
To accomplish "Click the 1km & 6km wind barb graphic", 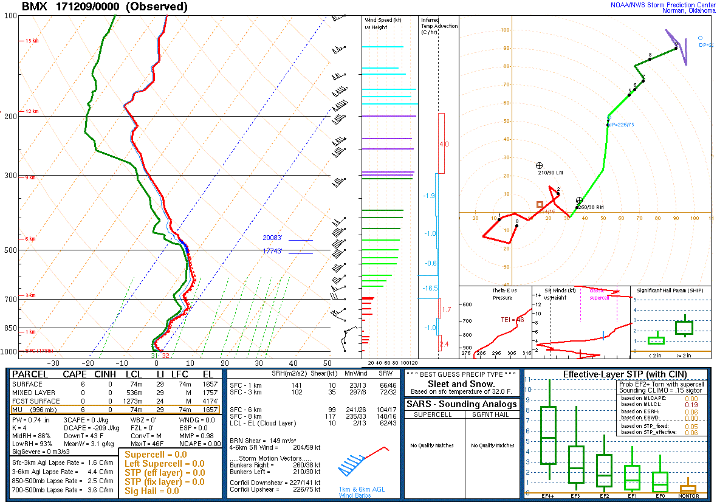I will [x=363, y=462].
